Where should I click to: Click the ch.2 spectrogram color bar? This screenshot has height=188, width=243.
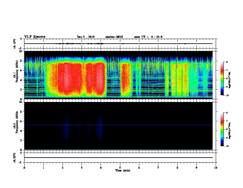pyautogui.click(x=222, y=129)
